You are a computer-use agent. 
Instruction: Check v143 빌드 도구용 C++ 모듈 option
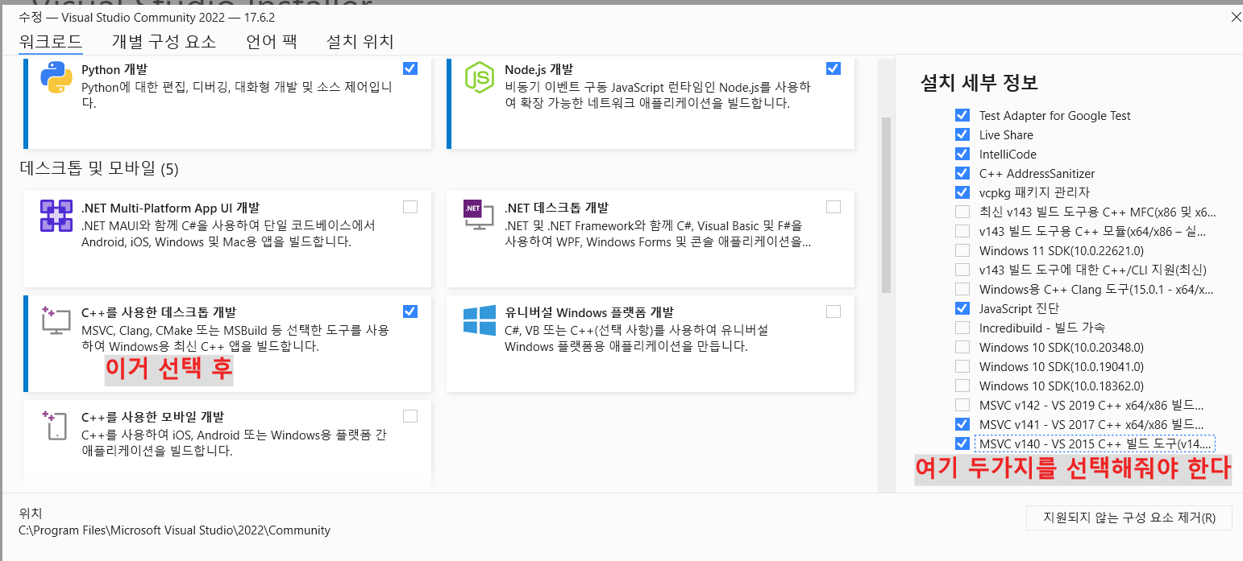click(x=962, y=231)
